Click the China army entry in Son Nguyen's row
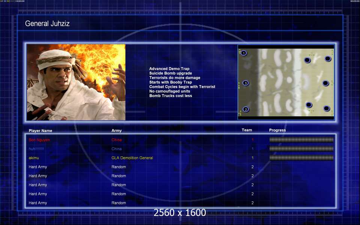The width and height of the screenshot is (360, 225). pyautogui.click(x=117, y=140)
